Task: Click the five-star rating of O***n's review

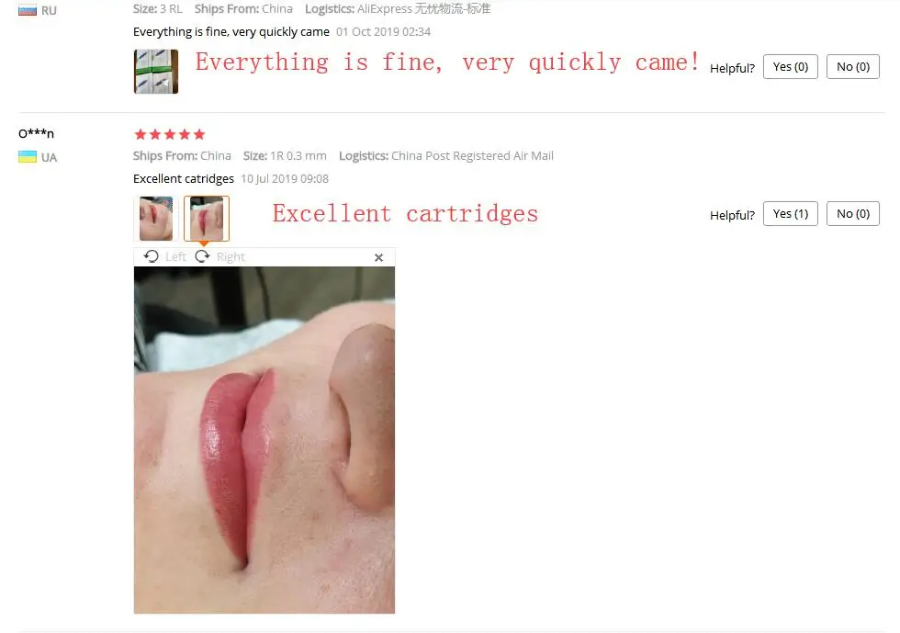Action: [169, 134]
